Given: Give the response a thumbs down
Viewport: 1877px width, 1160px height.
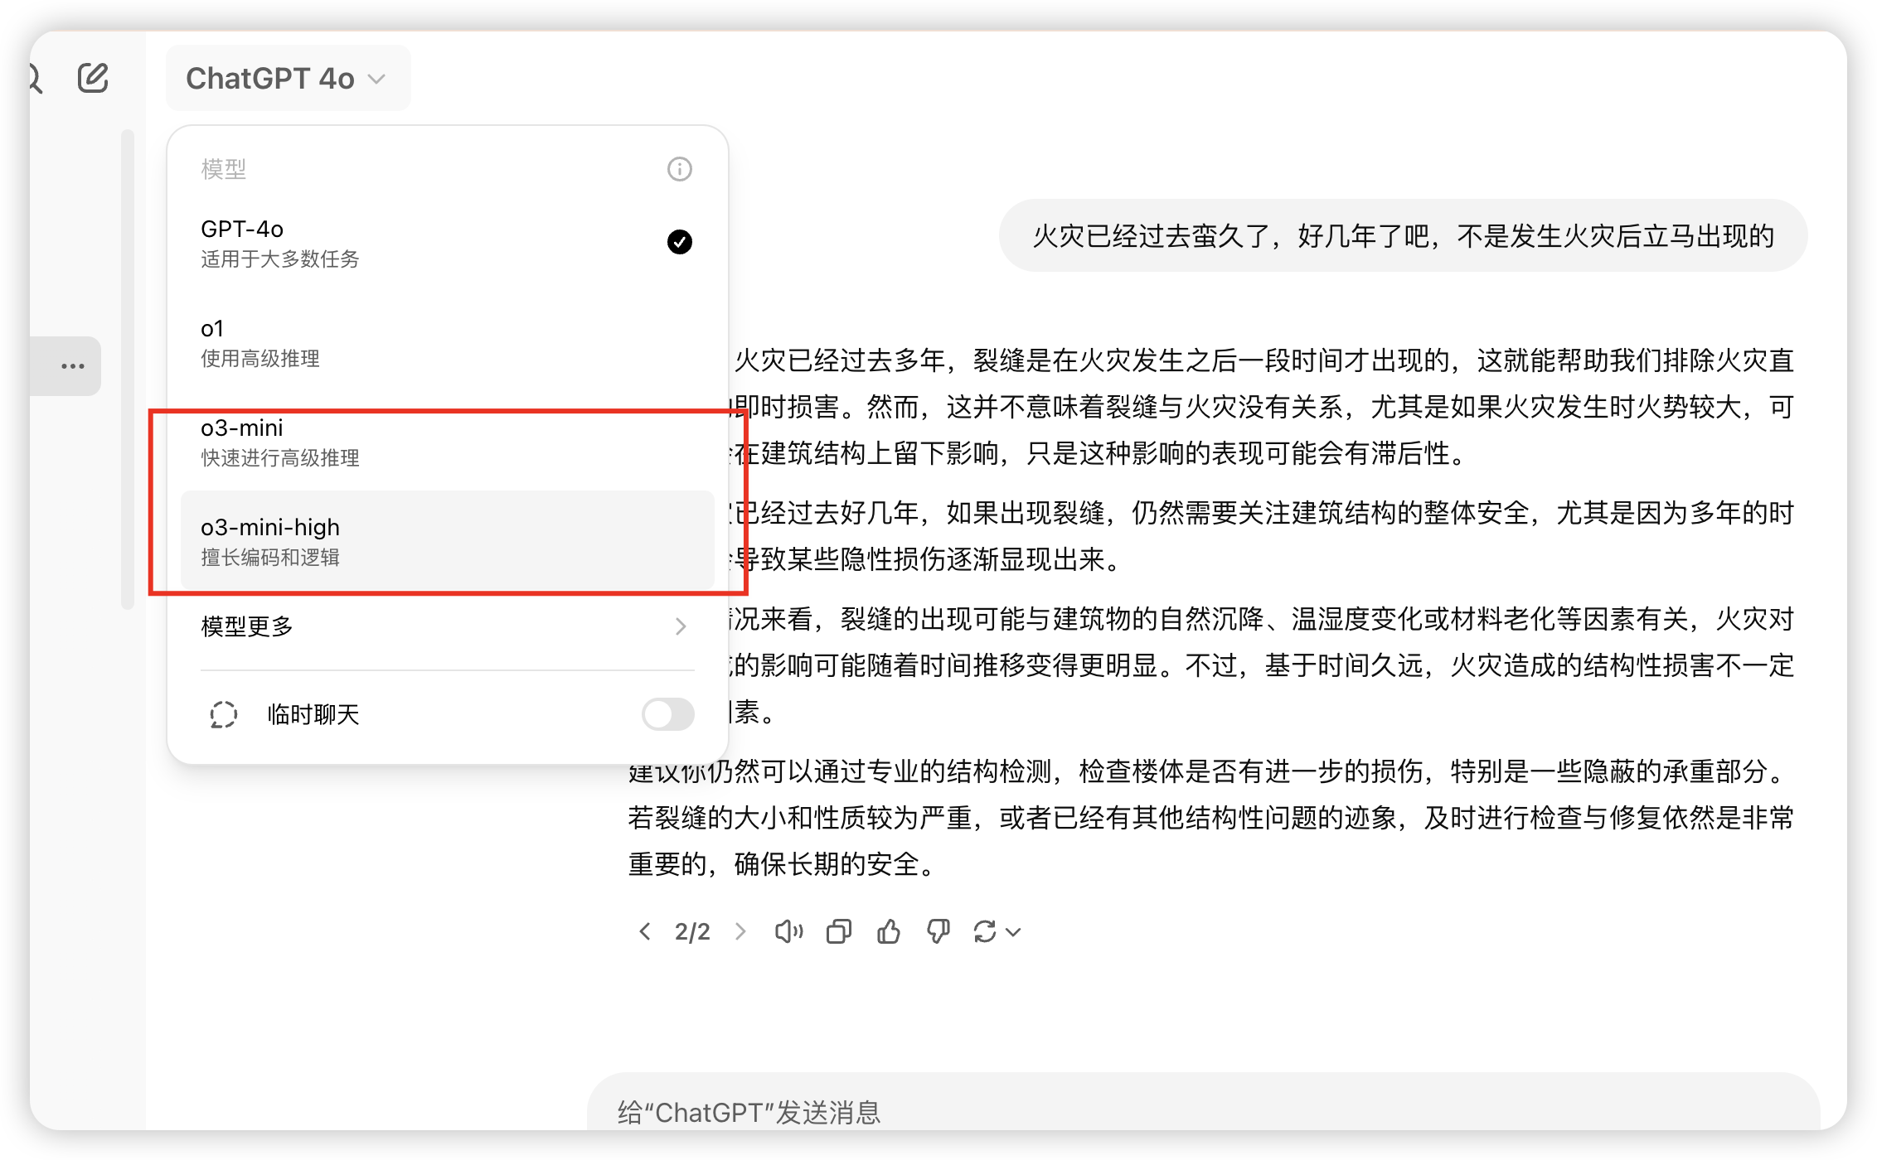Looking at the screenshot, I should tap(938, 931).
